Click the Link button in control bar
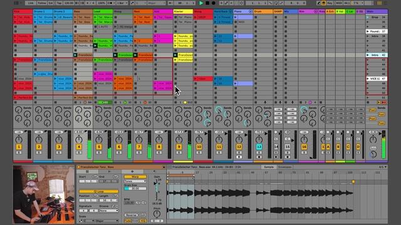The width and height of the screenshot is (401, 225). point(31,3)
